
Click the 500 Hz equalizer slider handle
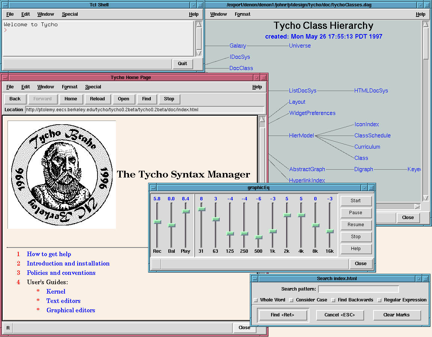tap(258, 237)
